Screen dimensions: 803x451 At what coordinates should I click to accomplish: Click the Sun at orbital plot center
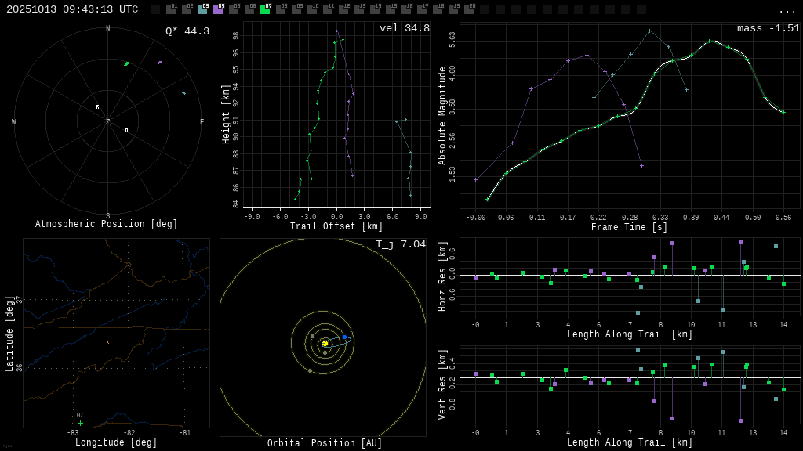325,343
